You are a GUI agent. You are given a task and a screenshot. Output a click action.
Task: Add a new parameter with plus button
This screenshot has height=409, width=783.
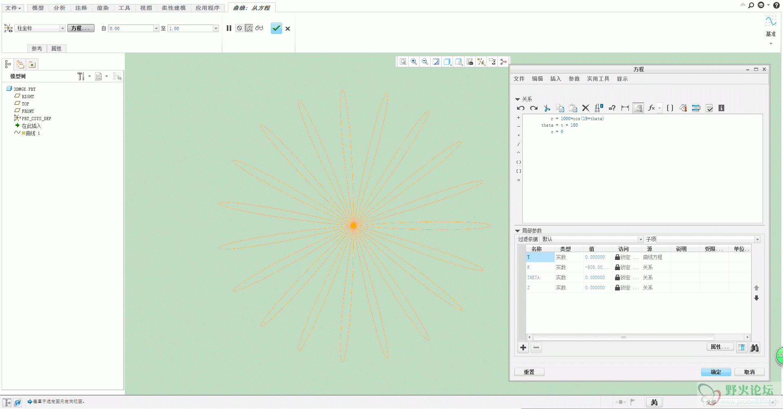click(x=523, y=347)
